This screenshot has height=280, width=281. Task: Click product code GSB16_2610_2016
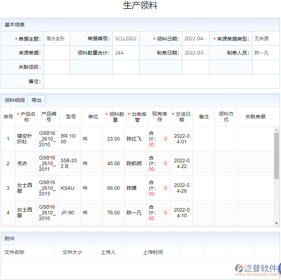click(x=47, y=213)
